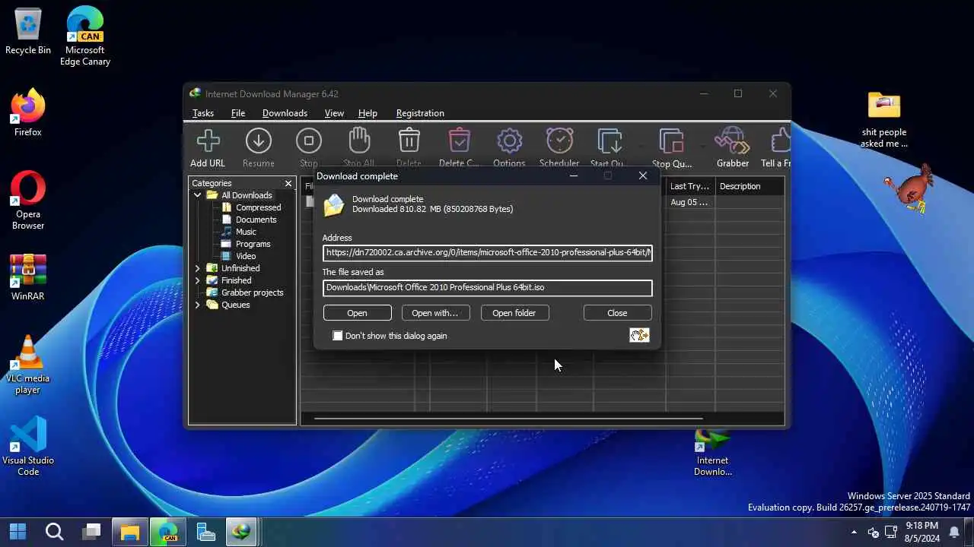Open the Registration menu
The height and width of the screenshot is (547, 974).
pos(420,113)
